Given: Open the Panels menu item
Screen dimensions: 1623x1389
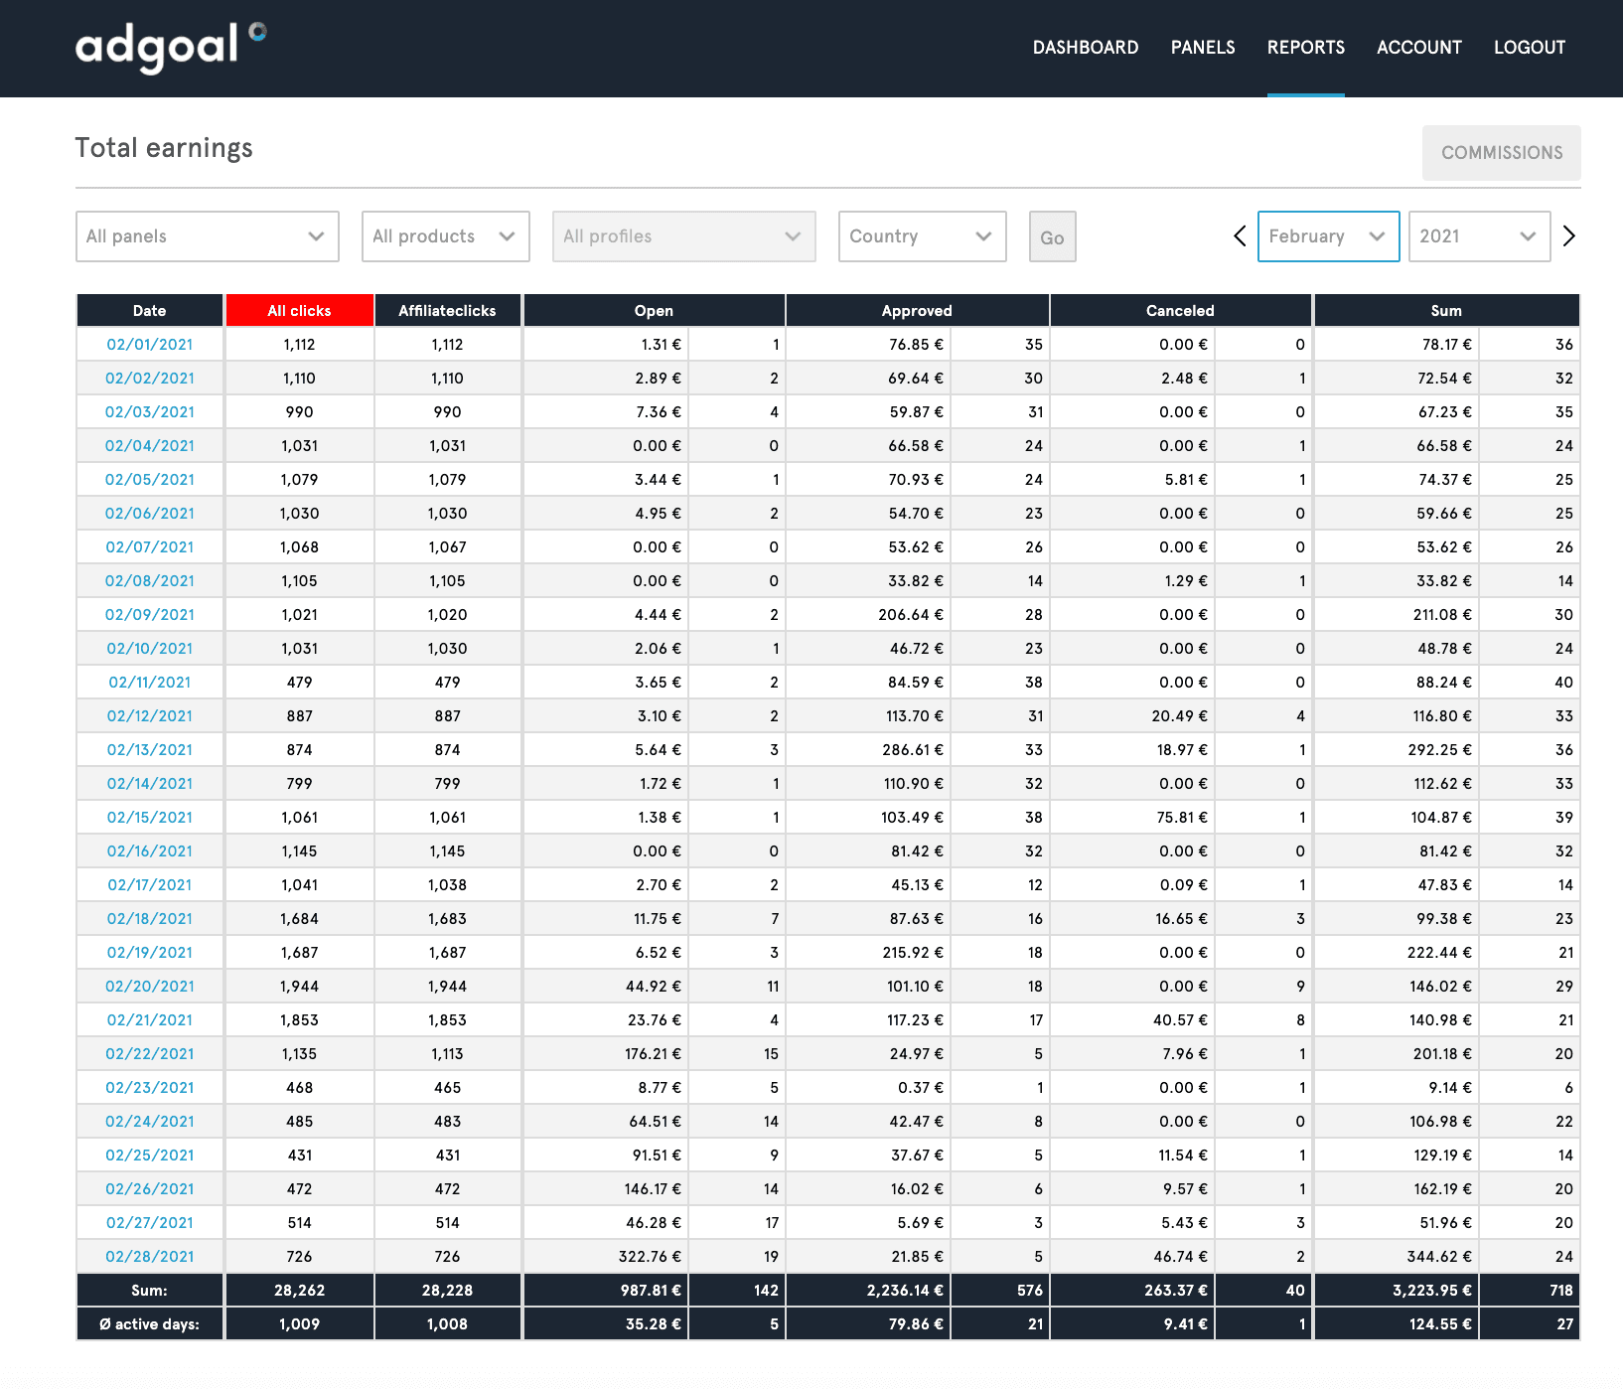Looking at the screenshot, I should coord(1203,48).
